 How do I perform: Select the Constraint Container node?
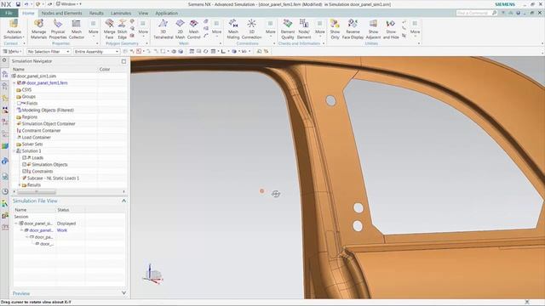(x=38, y=130)
